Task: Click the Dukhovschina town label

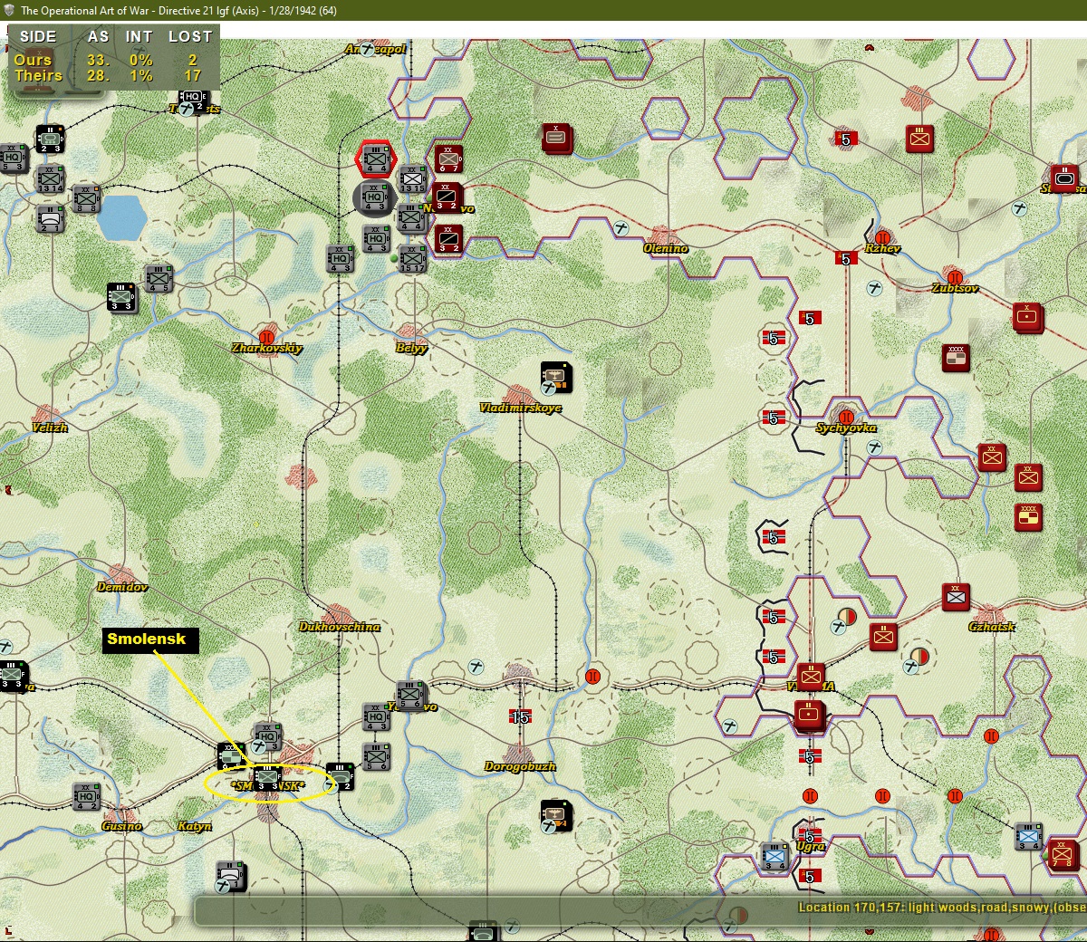Action: click(340, 627)
